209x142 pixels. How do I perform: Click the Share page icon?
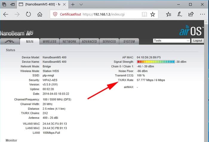pos(191,14)
